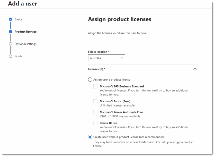The image size is (215, 157).
Task: Click the '9970 of 10000 licenses available' text
Action: (x=120, y=116)
